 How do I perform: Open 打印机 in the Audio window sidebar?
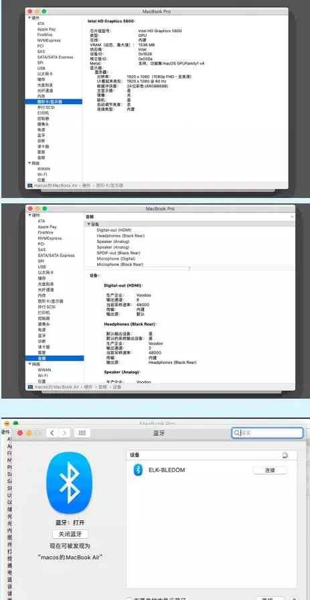point(44,313)
